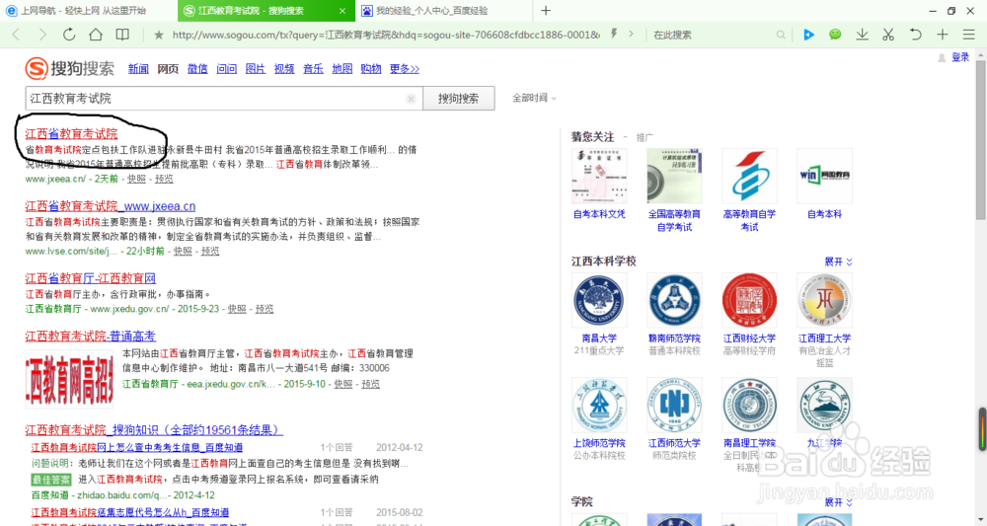Open the 南昌理工学院 logo thumbnail
987x526 pixels.
click(x=749, y=406)
